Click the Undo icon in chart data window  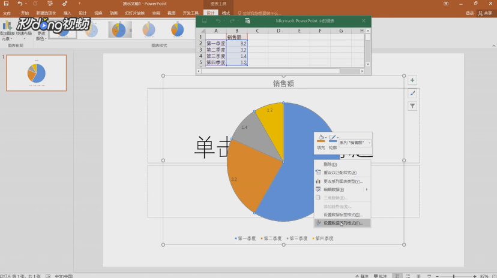[x=218, y=21]
